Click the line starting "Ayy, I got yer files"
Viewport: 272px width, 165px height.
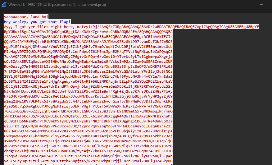tap(131, 27)
